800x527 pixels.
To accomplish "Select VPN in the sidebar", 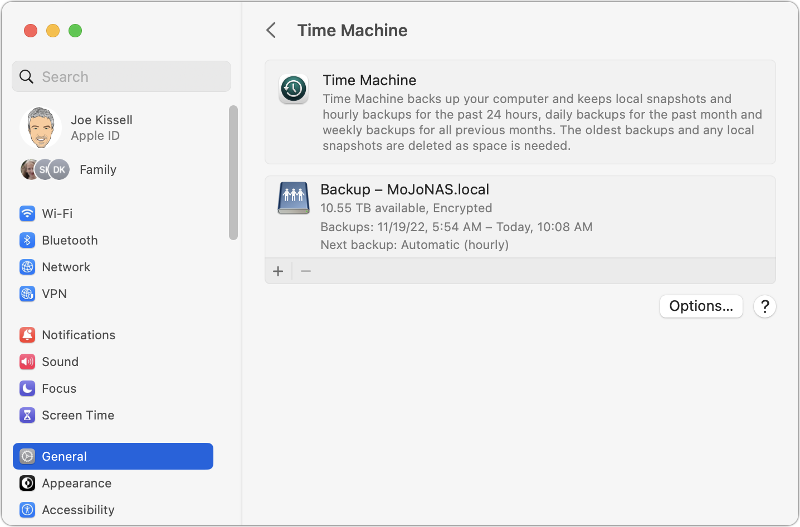I will (x=113, y=294).
